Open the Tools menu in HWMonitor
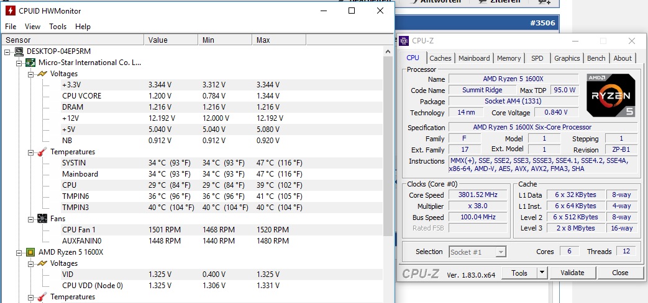 pos(58,27)
